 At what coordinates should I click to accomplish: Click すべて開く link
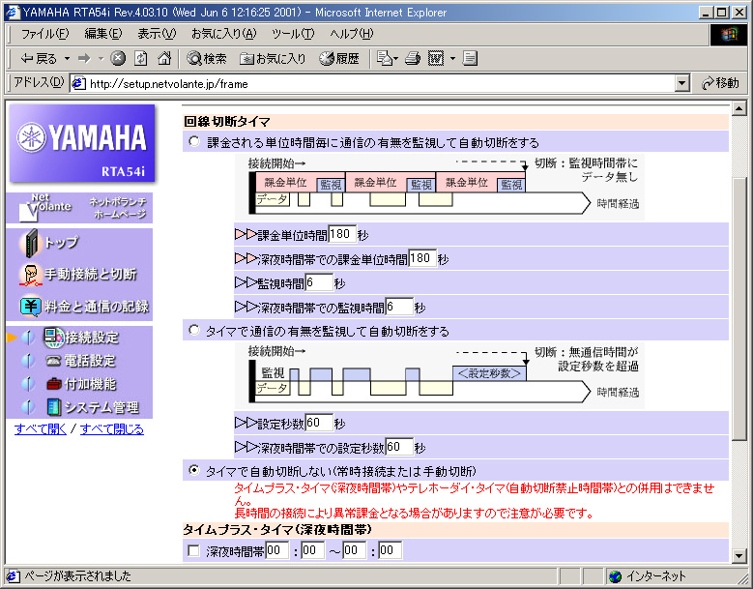pos(41,429)
